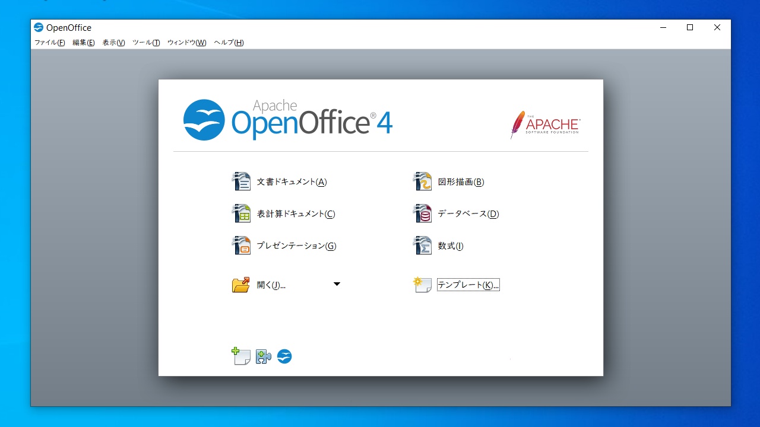
Task: Click the Calc spreadsheet document icon
Action: [x=241, y=213]
